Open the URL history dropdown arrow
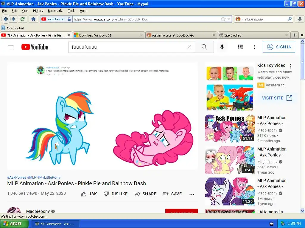 (229, 19)
